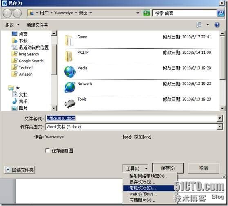Select the Google Search favorite
228x206 pixels.
pos(31,61)
